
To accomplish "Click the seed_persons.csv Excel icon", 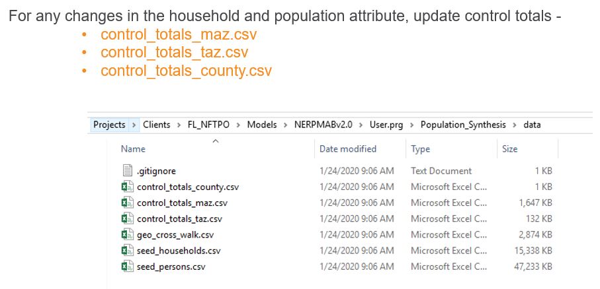I will point(128,266).
